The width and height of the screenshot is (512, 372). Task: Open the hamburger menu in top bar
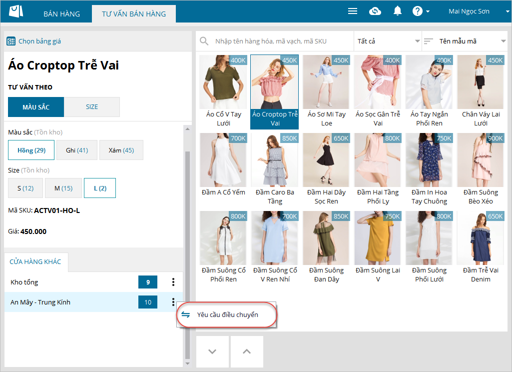353,11
